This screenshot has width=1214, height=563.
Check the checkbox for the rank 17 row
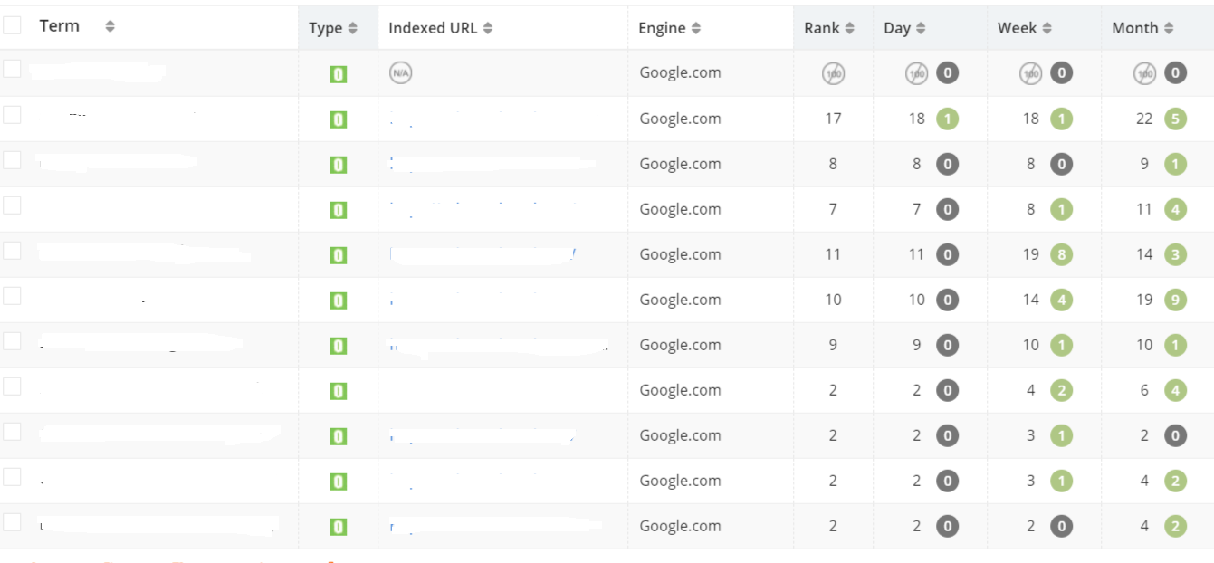tap(12, 114)
